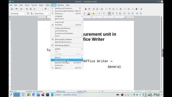
Task: Expand the Language submenu
Action: (x=67, y=16)
